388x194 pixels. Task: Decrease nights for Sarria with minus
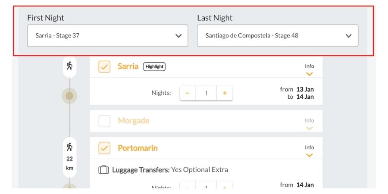click(x=188, y=93)
